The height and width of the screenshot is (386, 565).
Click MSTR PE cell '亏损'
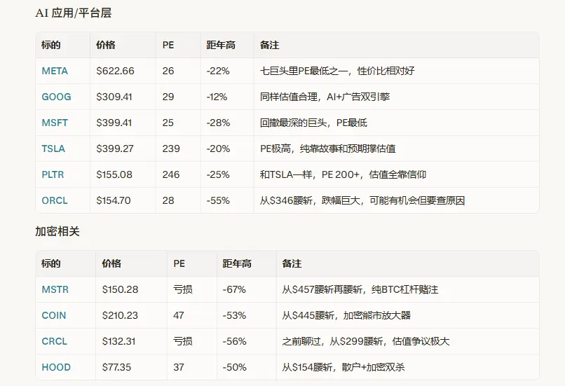(183, 289)
